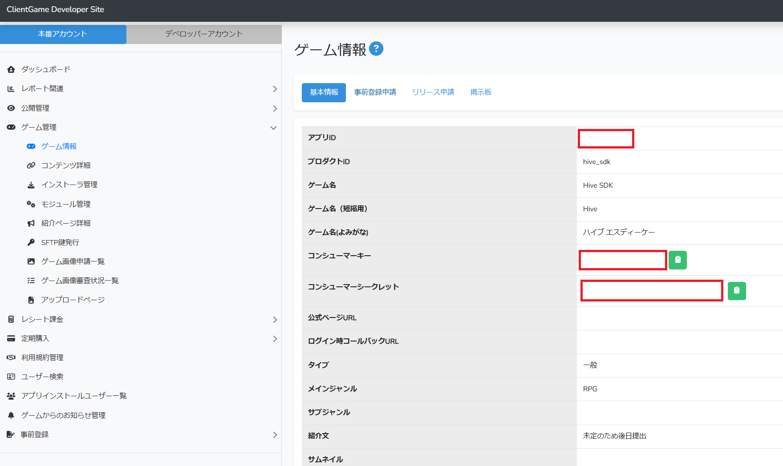Click the Hive value in ゲーム名（短縮用） row
This screenshot has width=783, height=466.
click(x=590, y=209)
